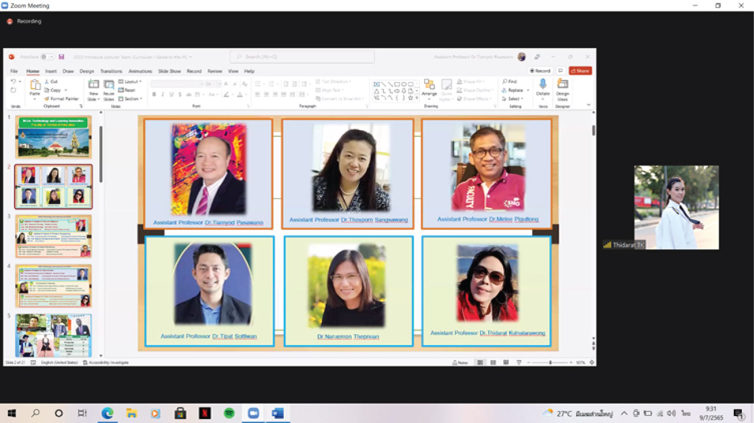754x423 pixels.
Task: Click the New Slide icon
Action: point(94,86)
